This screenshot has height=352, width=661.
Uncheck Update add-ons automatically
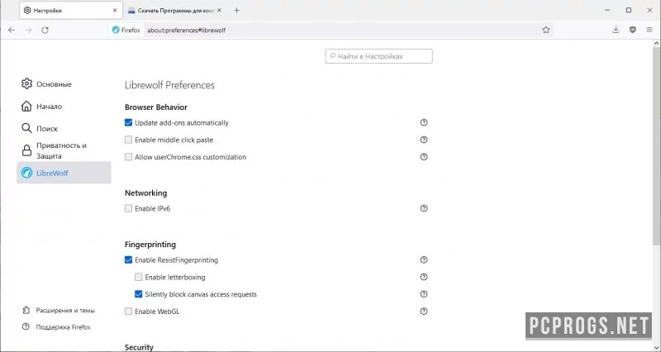129,122
